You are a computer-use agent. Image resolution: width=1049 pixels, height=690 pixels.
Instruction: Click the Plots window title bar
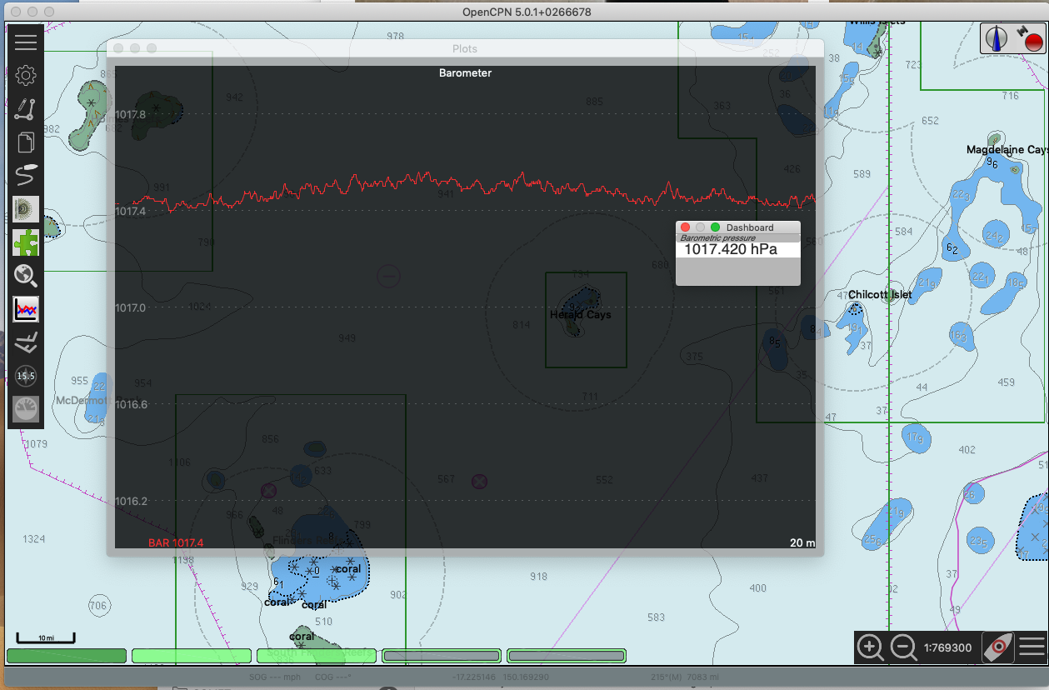pos(465,48)
